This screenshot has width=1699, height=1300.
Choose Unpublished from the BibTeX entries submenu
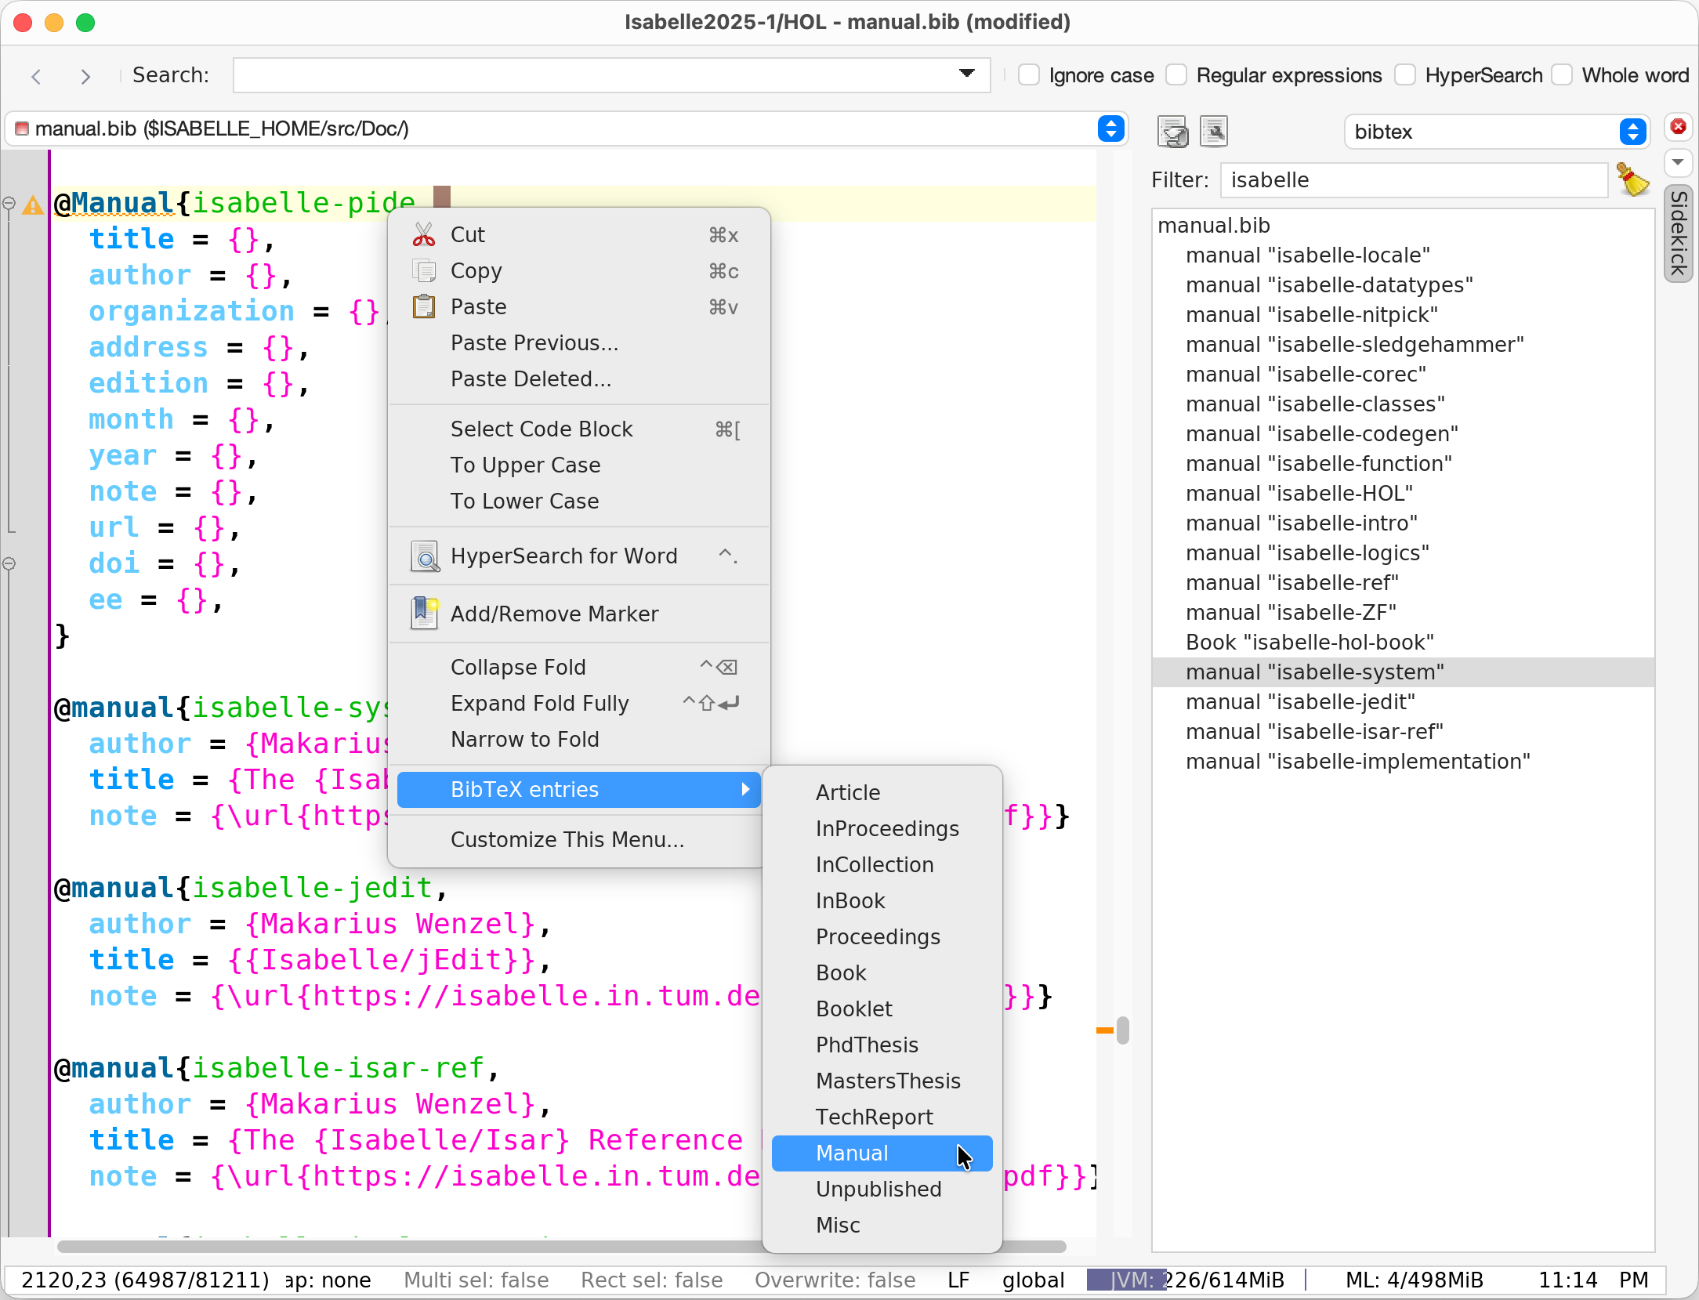click(x=878, y=1189)
